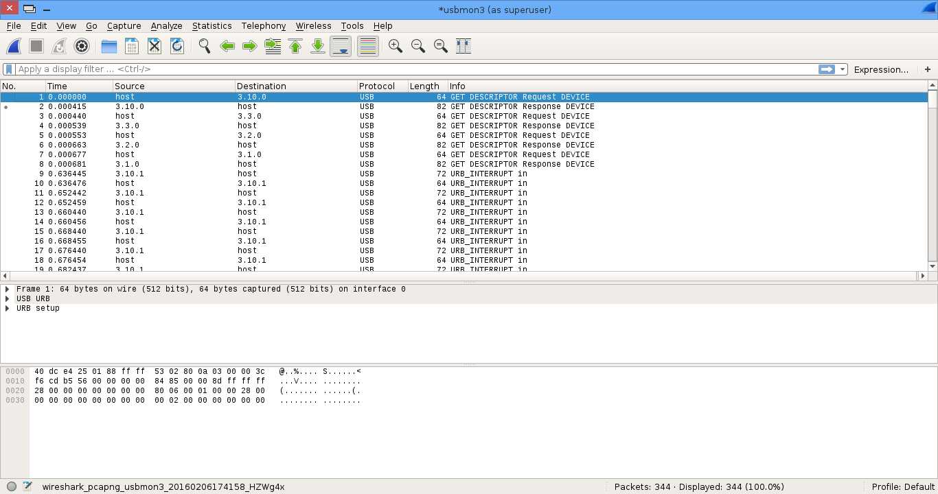The height and width of the screenshot is (494, 938).
Task: Zoom in the main window text
Action: coord(396,46)
